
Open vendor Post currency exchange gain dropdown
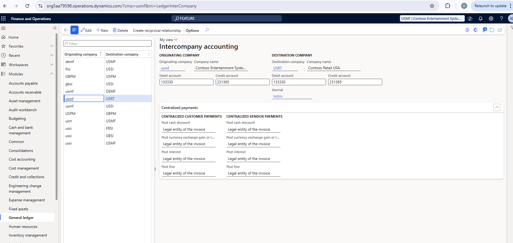tap(253, 144)
